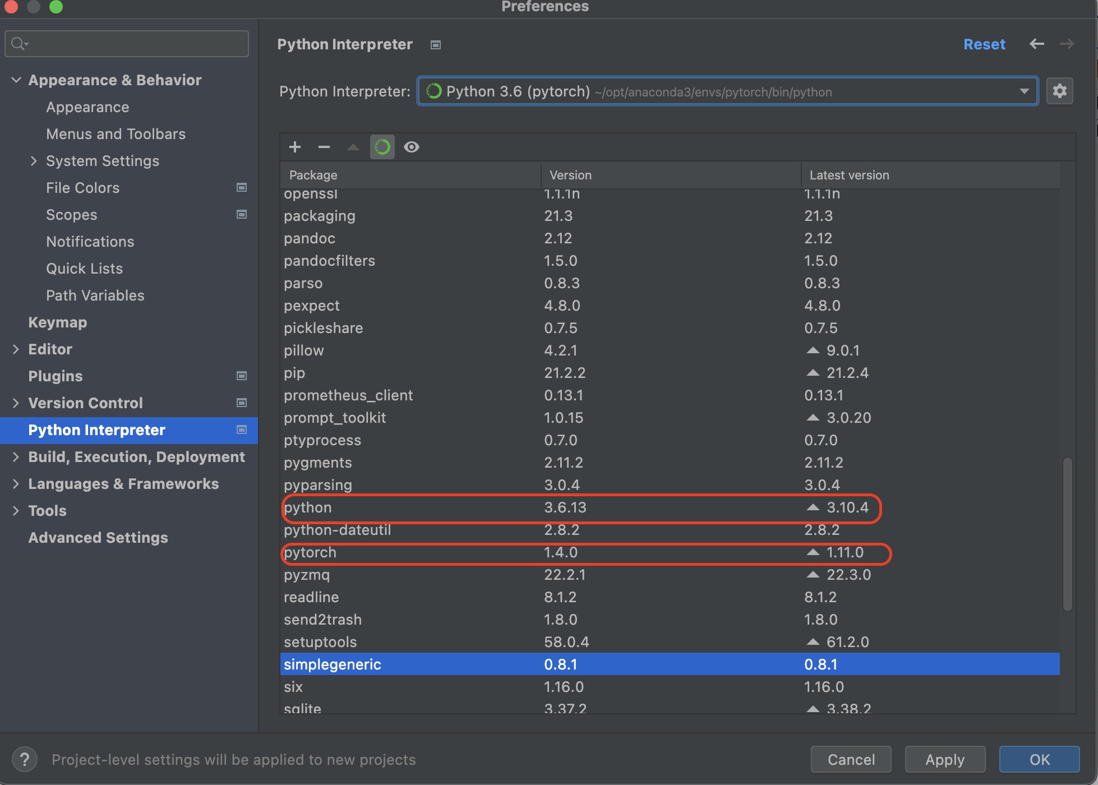Open the Python Interpreter dropdown
This screenshot has width=1098, height=785.
coord(1024,91)
